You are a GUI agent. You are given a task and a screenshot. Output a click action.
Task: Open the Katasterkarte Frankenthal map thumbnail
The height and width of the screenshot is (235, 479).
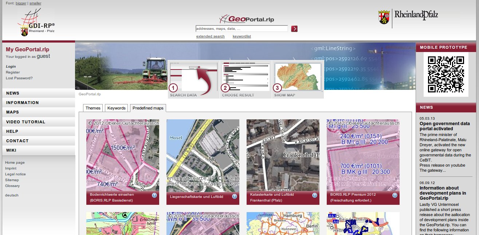283,155
